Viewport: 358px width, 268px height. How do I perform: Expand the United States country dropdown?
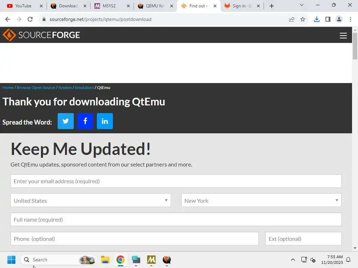(x=91, y=200)
